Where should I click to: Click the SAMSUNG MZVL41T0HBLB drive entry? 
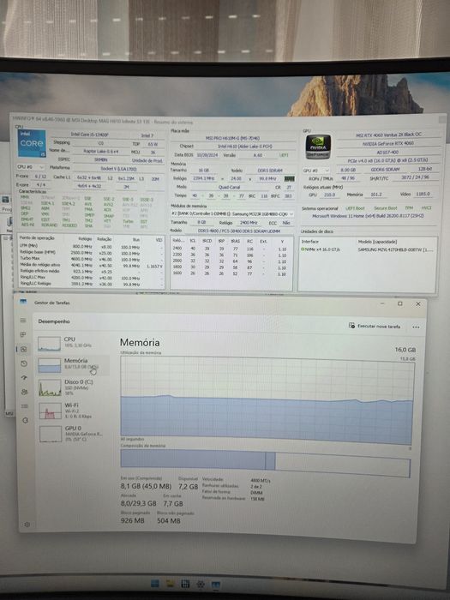coord(395,249)
